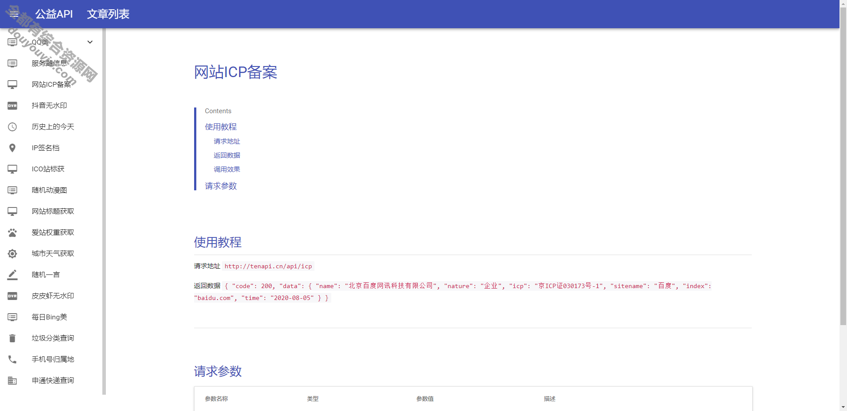Open 每日Bing美 sidebar entry
The width and height of the screenshot is (847, 411).
point(49,317)
